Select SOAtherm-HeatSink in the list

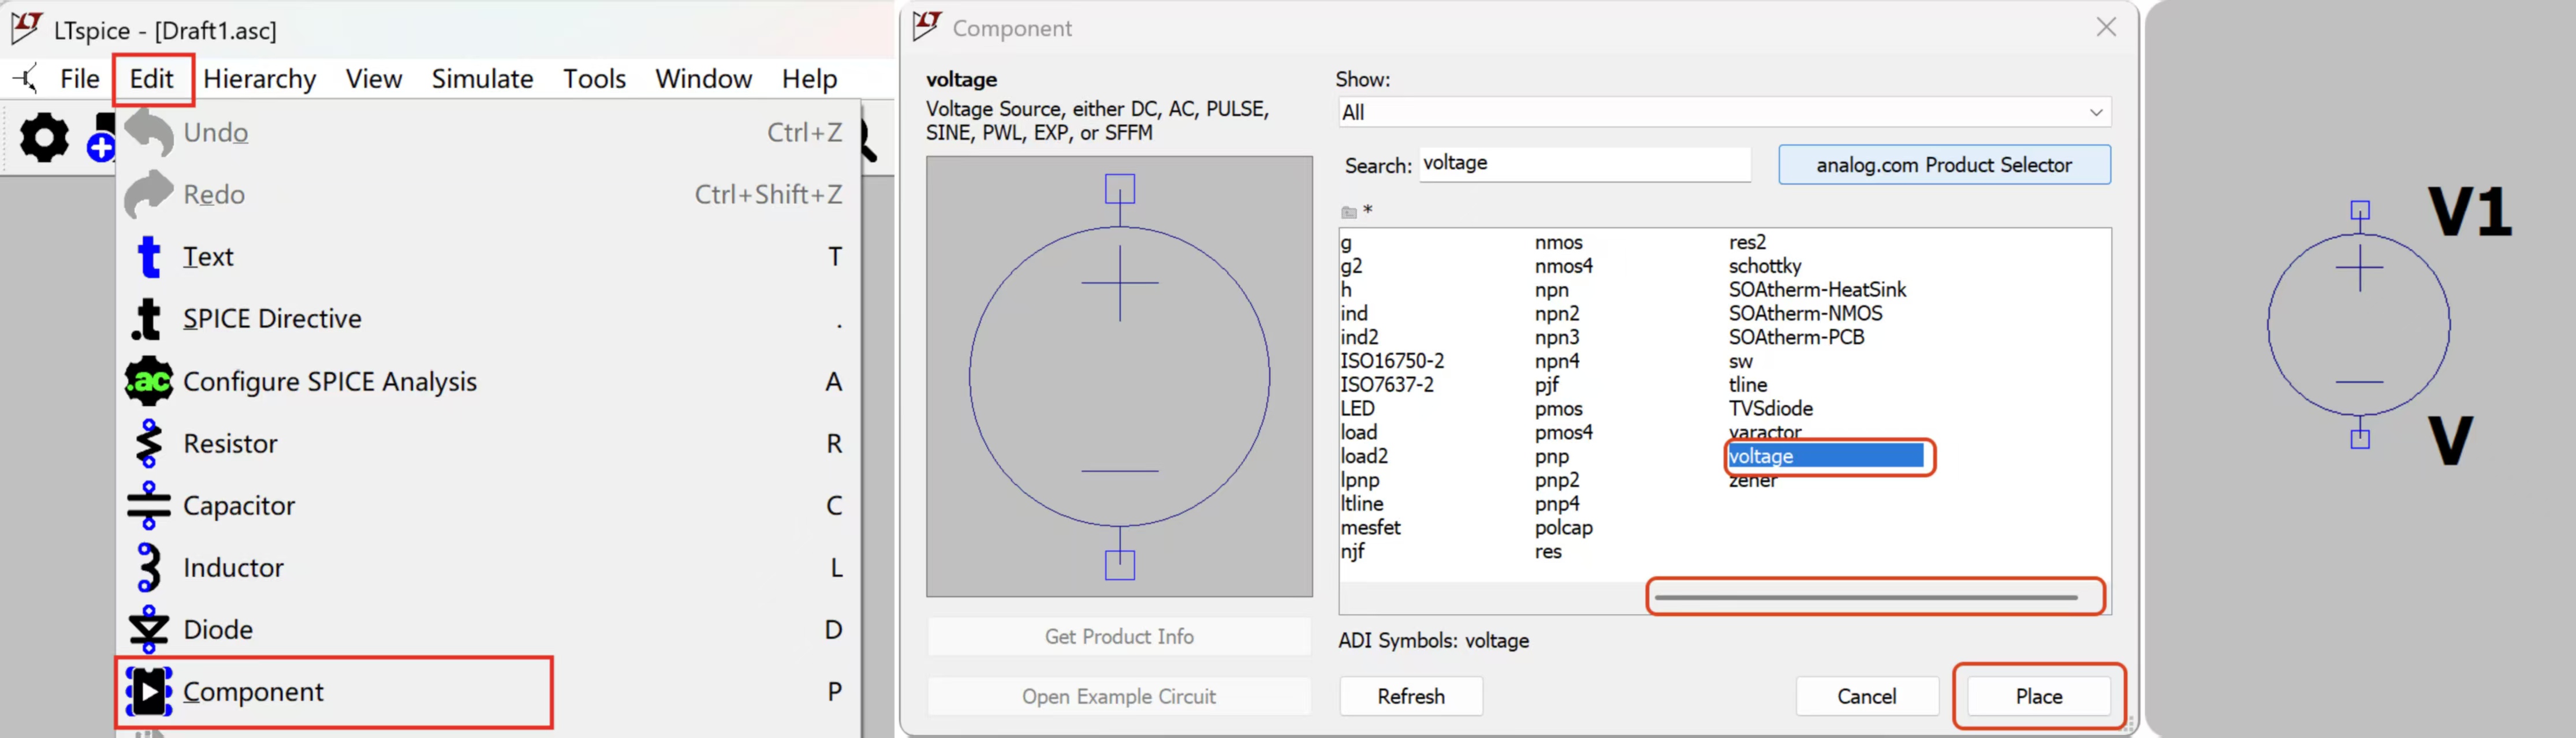[x=1817, y=289]
